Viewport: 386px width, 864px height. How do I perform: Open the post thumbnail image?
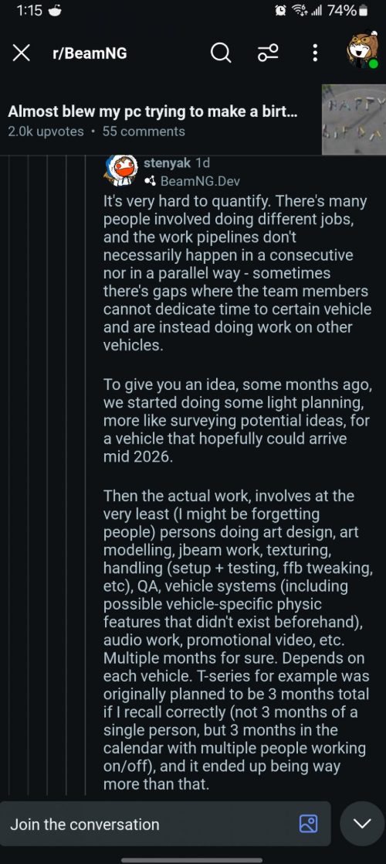[x=354, y=119]
